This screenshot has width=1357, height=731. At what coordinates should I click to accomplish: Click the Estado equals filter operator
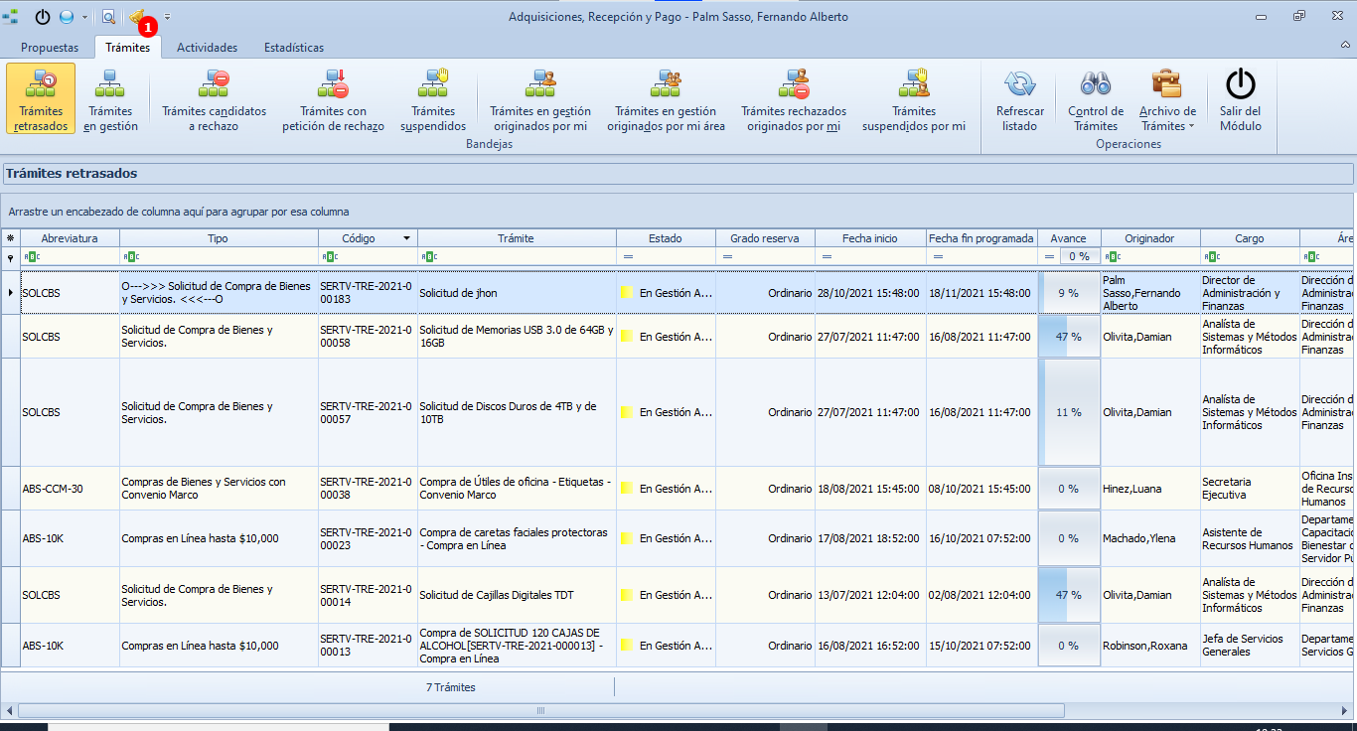[628, 256]
